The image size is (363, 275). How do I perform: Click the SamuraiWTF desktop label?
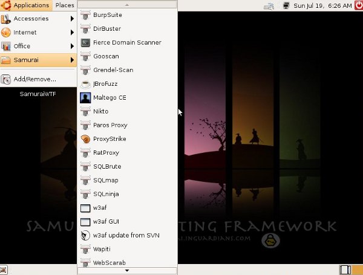point(38,94)
